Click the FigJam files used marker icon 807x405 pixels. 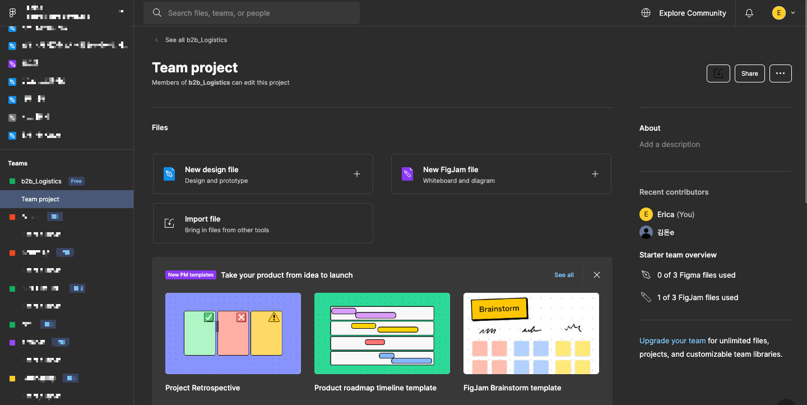point(646,297)
